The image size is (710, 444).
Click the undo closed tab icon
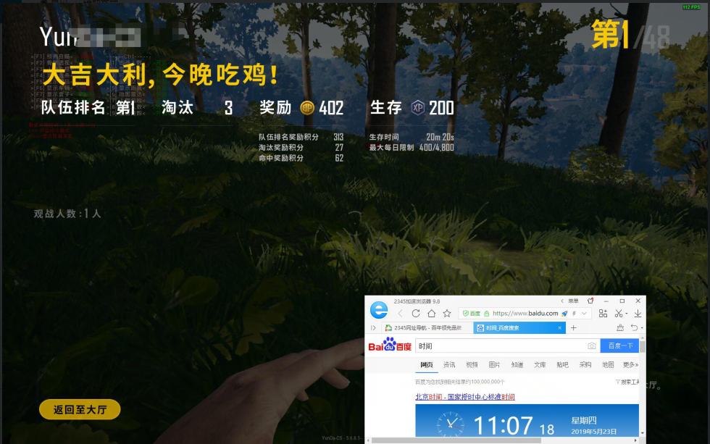click(x=635, y=327)
